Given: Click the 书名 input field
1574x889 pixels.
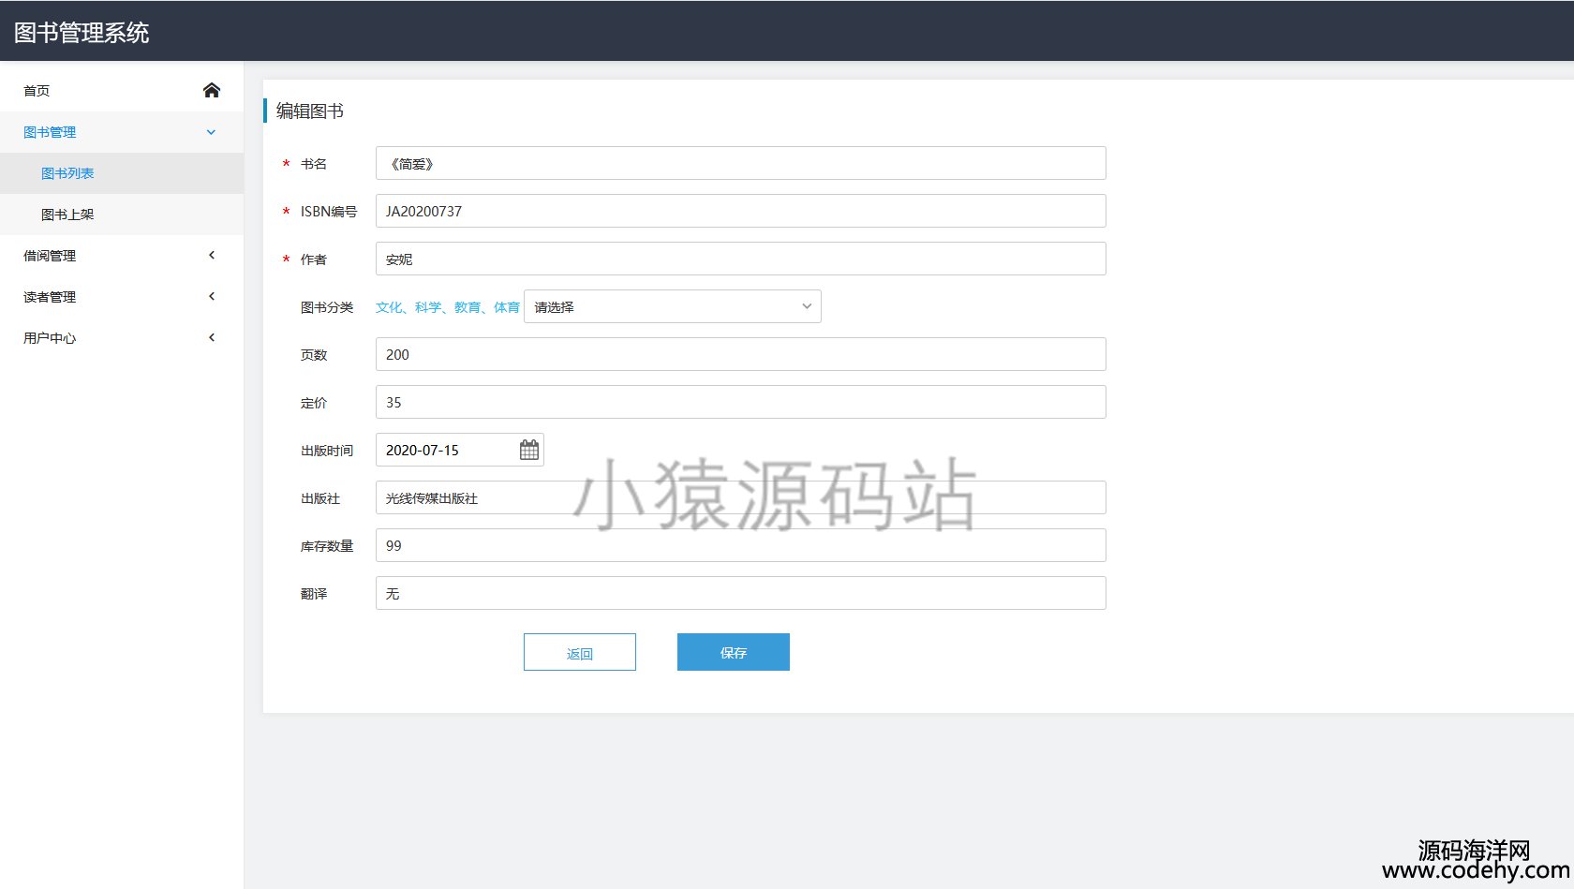Looking at the screenshot, I should click(740, 164).
